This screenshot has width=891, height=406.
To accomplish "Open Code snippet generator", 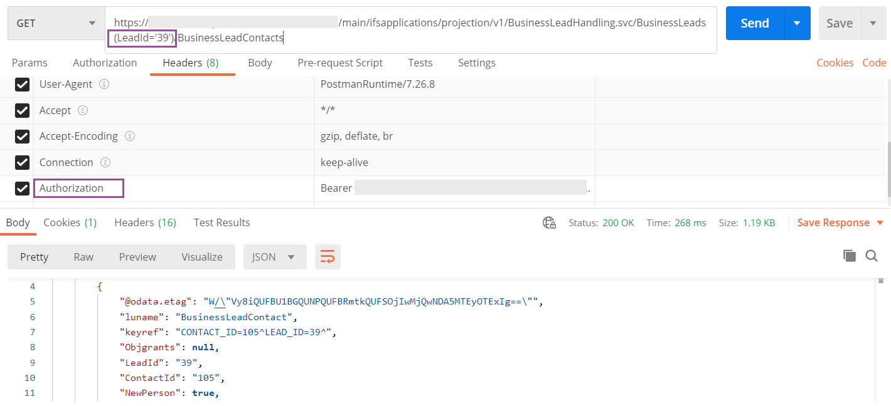I will pos(875,63).
